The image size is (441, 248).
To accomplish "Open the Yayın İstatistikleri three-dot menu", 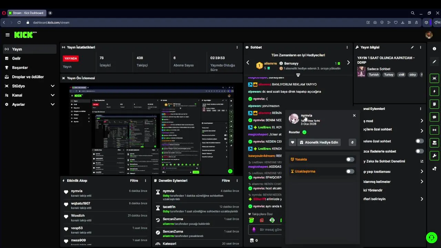I will (237, 47).
